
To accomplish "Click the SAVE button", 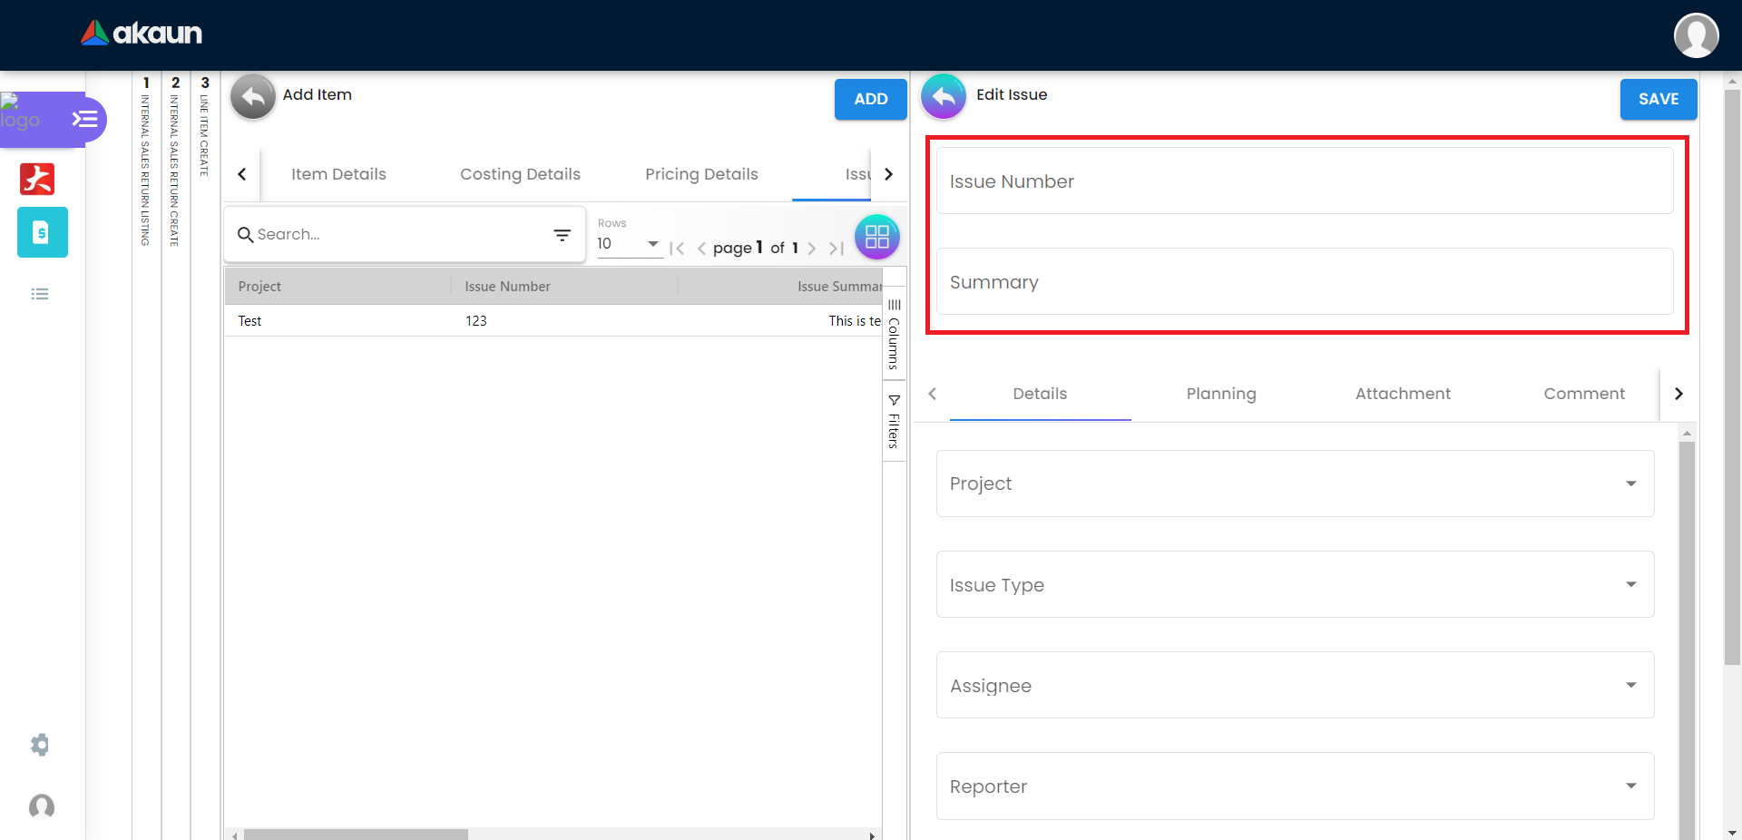I will tap(1658, 99).
